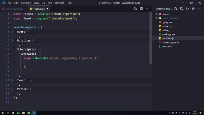This screenshot has height=115, width=204.
Task: Click the graphql icon on schema.graphql tab
Action: (x=3, y=9)
